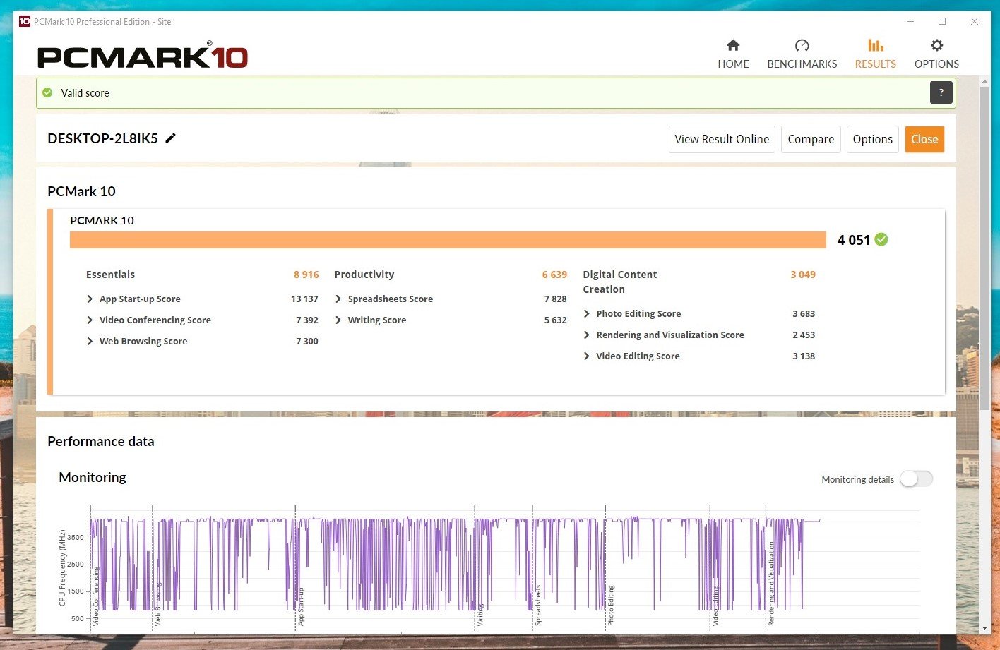Click the Rendering value 2 453
1000x650 pixels.
coord(804,335)
